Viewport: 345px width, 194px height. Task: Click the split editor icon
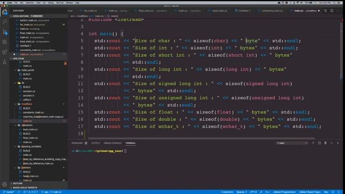click(332, 11)
